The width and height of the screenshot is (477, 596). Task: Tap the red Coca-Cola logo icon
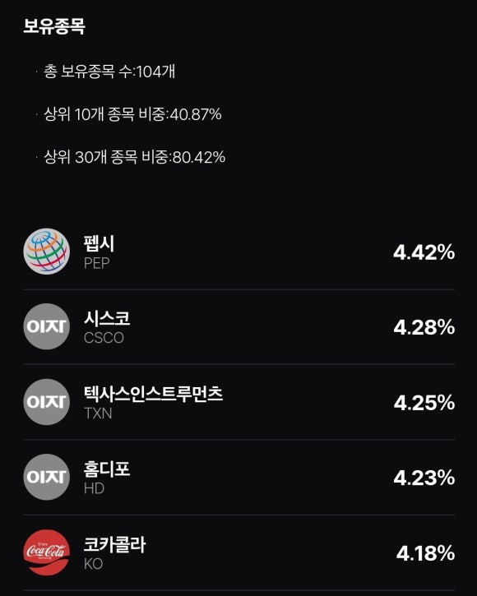[x=46, y=552]
